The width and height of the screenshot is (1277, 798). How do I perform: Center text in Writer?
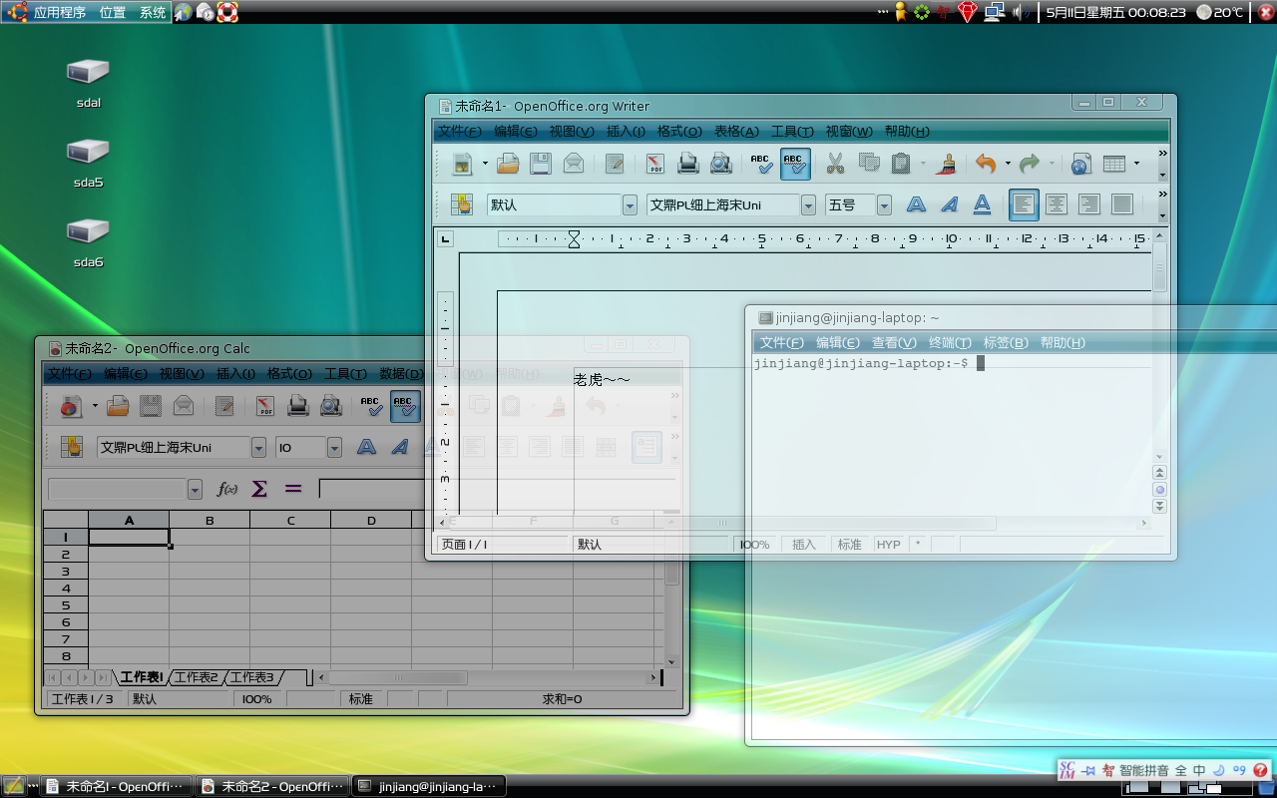[x=1057, y=204]
